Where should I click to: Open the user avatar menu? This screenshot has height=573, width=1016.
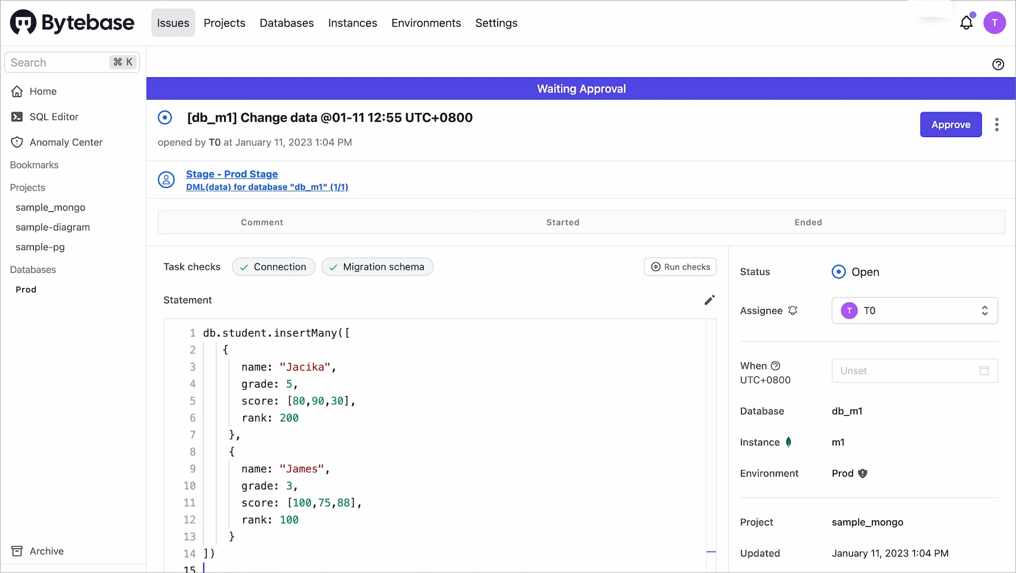994,23
